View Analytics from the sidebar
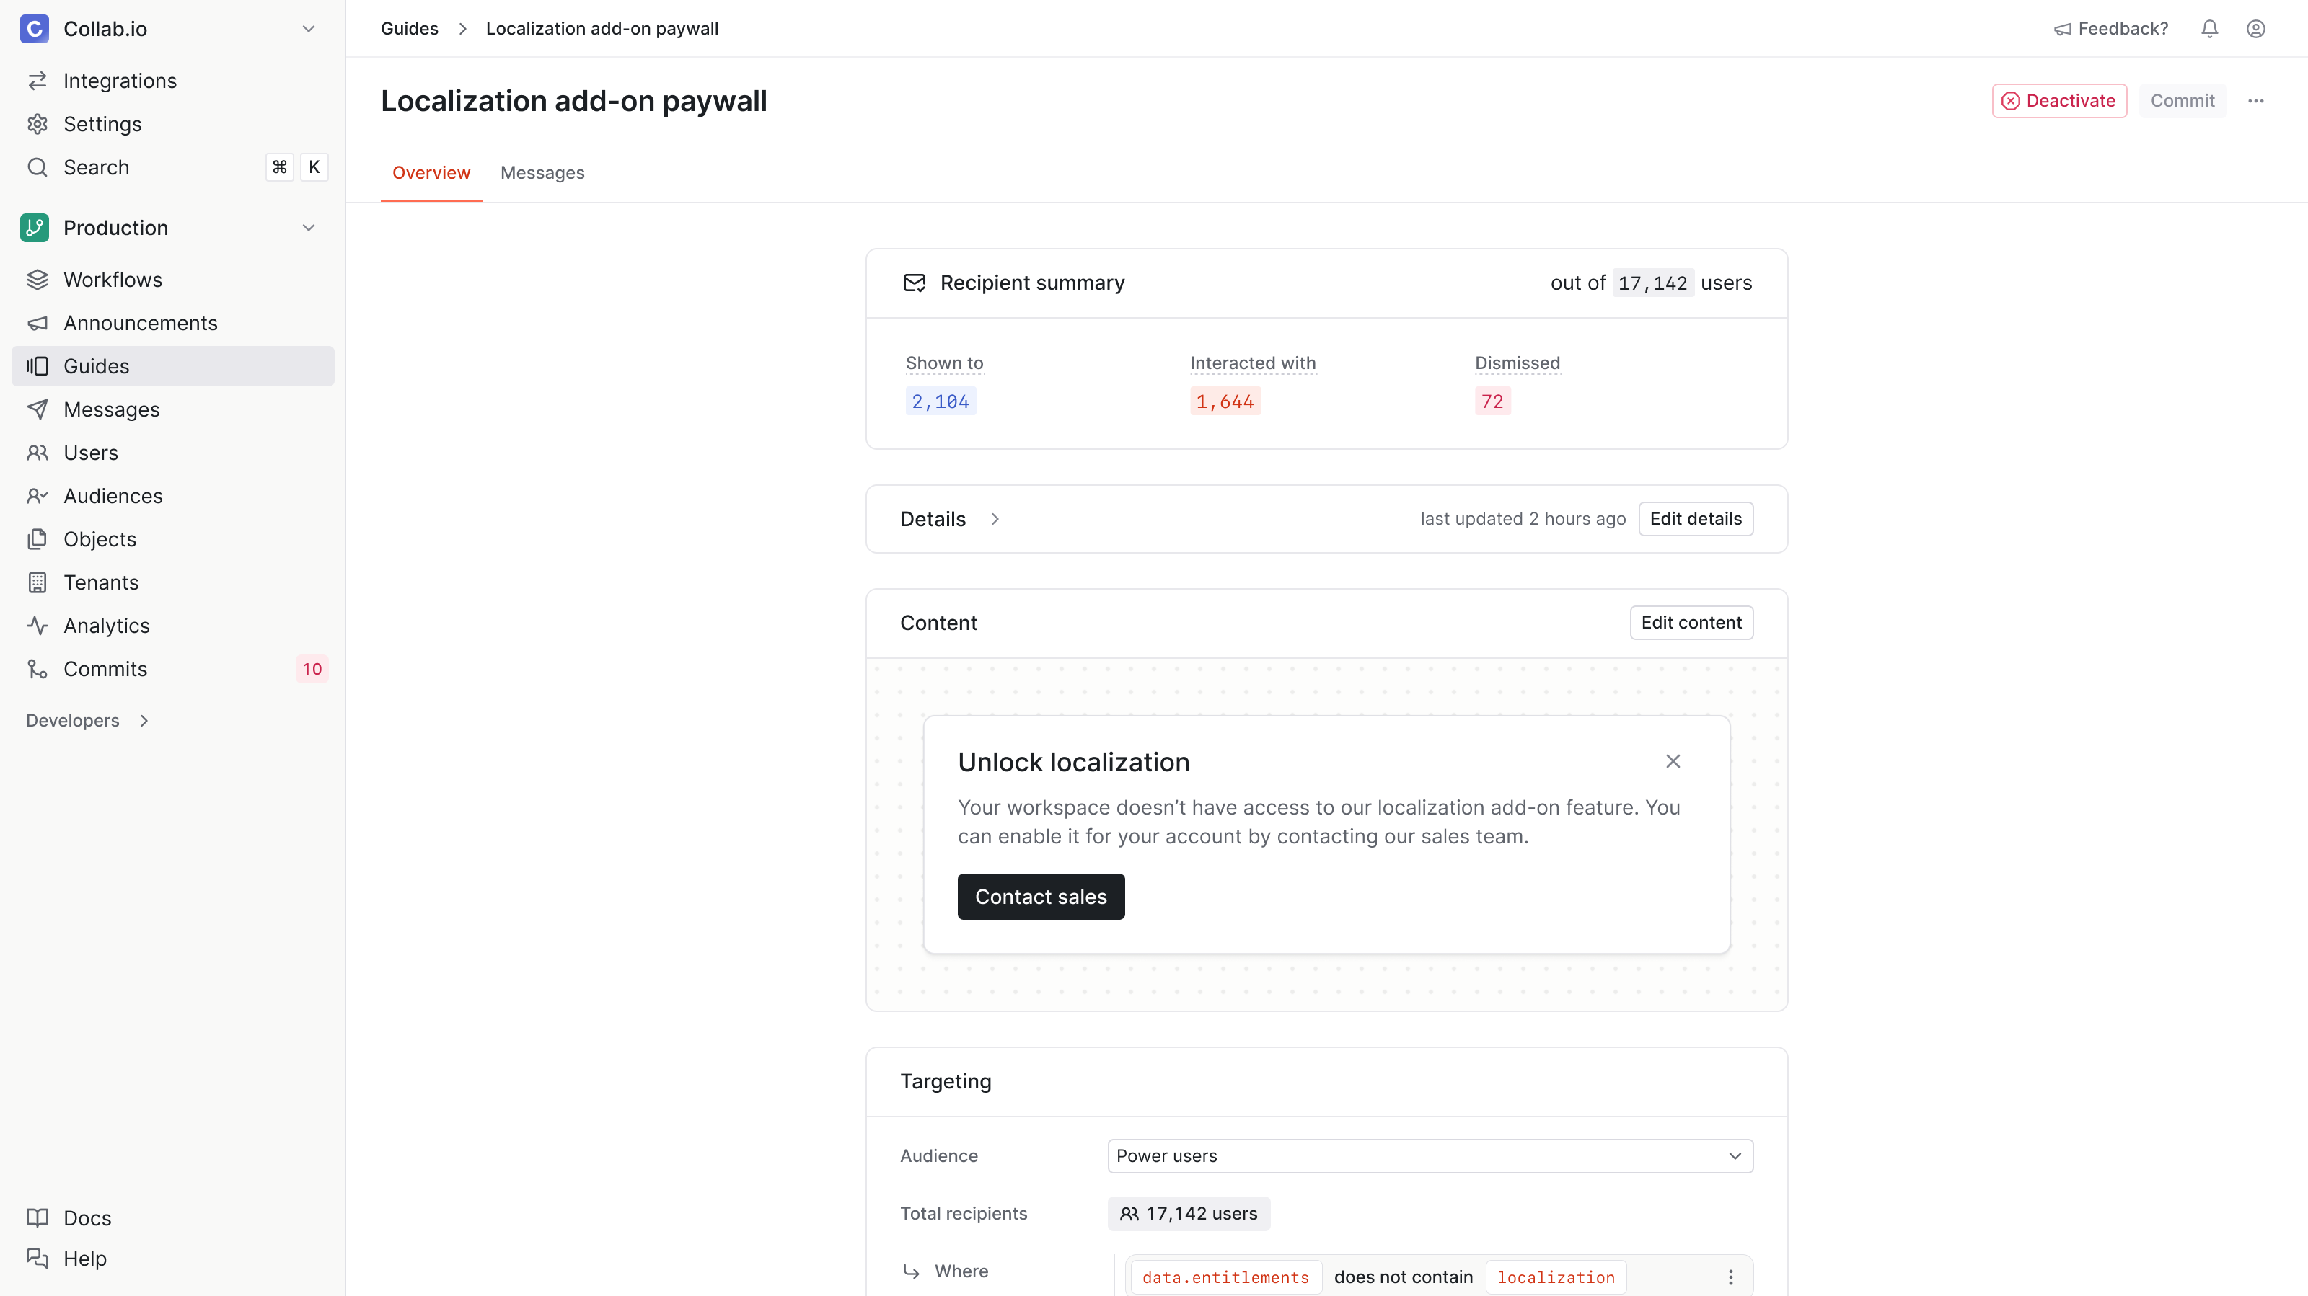Screen dimensions: 2308x1296 pyautogui.click(x=107, y=625)
